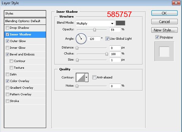
Task: Toggle the Outer Glow checkbox
Action: [7, 41]
